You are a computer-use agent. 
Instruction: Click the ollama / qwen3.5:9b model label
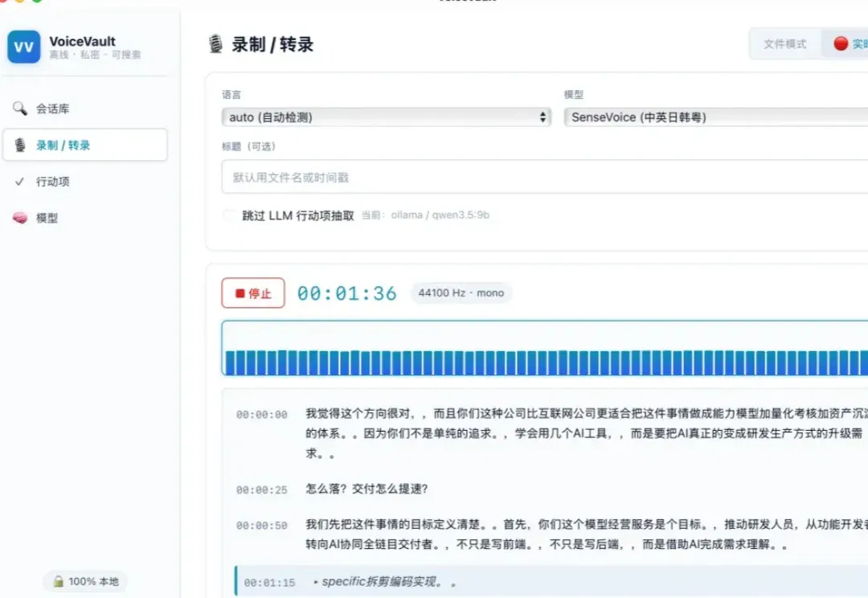[440, 215]
